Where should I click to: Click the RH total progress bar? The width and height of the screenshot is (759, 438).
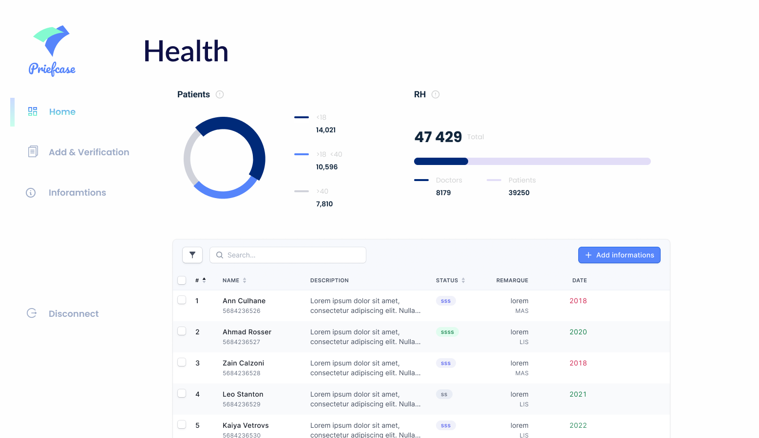pos(532,161)
